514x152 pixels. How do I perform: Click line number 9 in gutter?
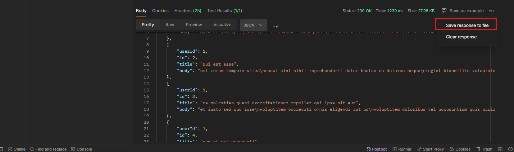point(148,51)
